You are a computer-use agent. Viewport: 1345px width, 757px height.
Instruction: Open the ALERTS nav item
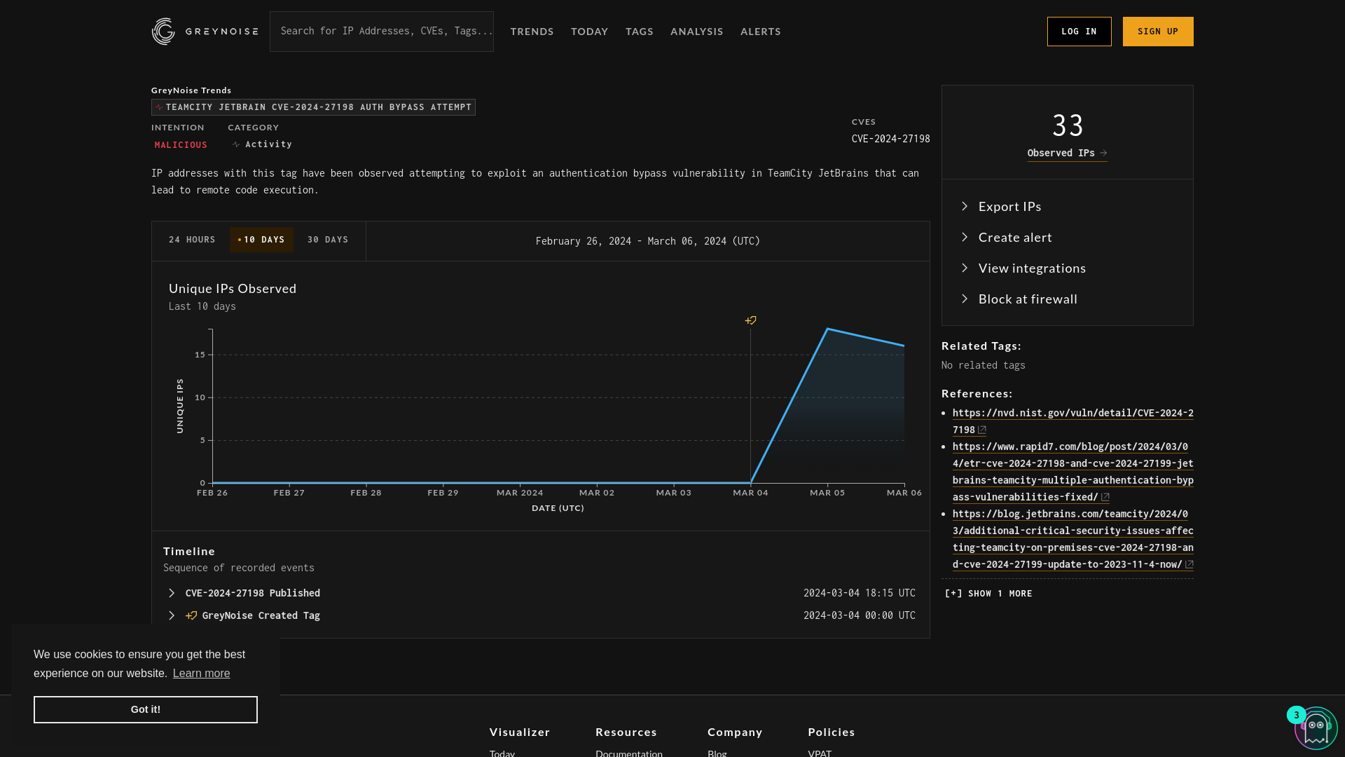[760, 32]
